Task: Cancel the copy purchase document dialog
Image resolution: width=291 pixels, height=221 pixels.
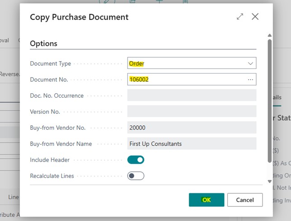Action: (x=245, y=200)
